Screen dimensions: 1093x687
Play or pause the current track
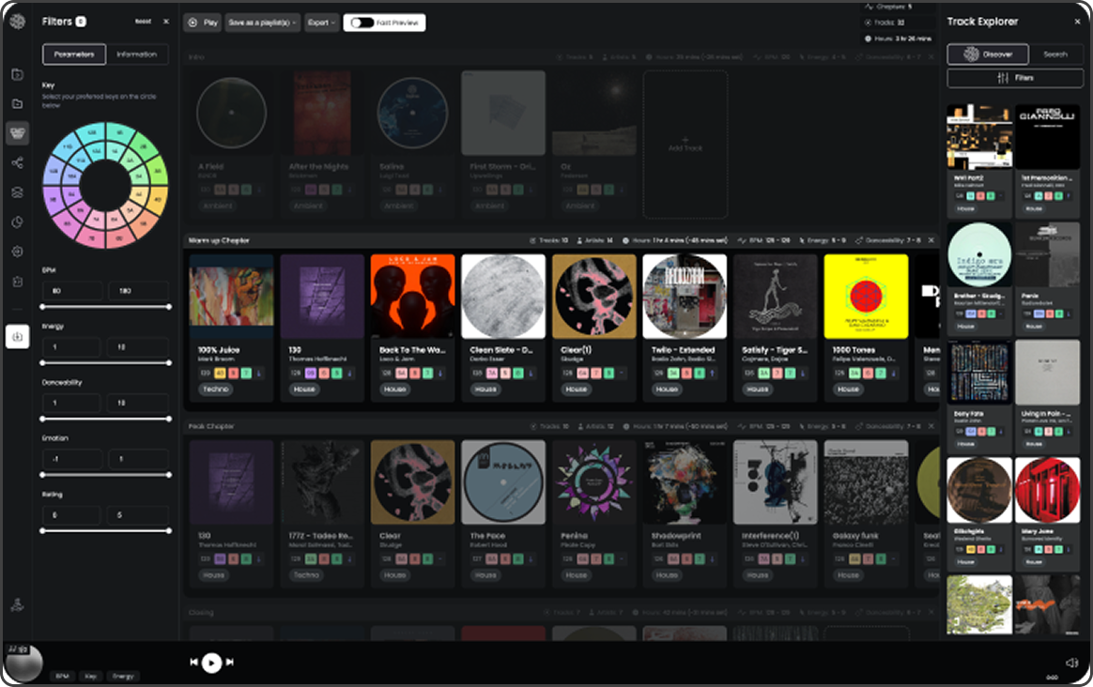coord(212,663)
